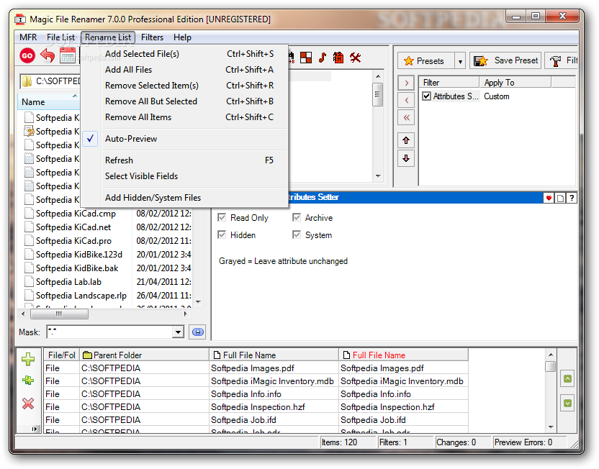Viewport: 599px width, 469px height.
Task: Select Softpedia Images.pdf row in rename list
Action: pos(256,368)
